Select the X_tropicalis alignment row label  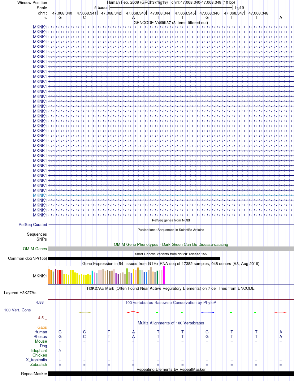click(37, 360)
